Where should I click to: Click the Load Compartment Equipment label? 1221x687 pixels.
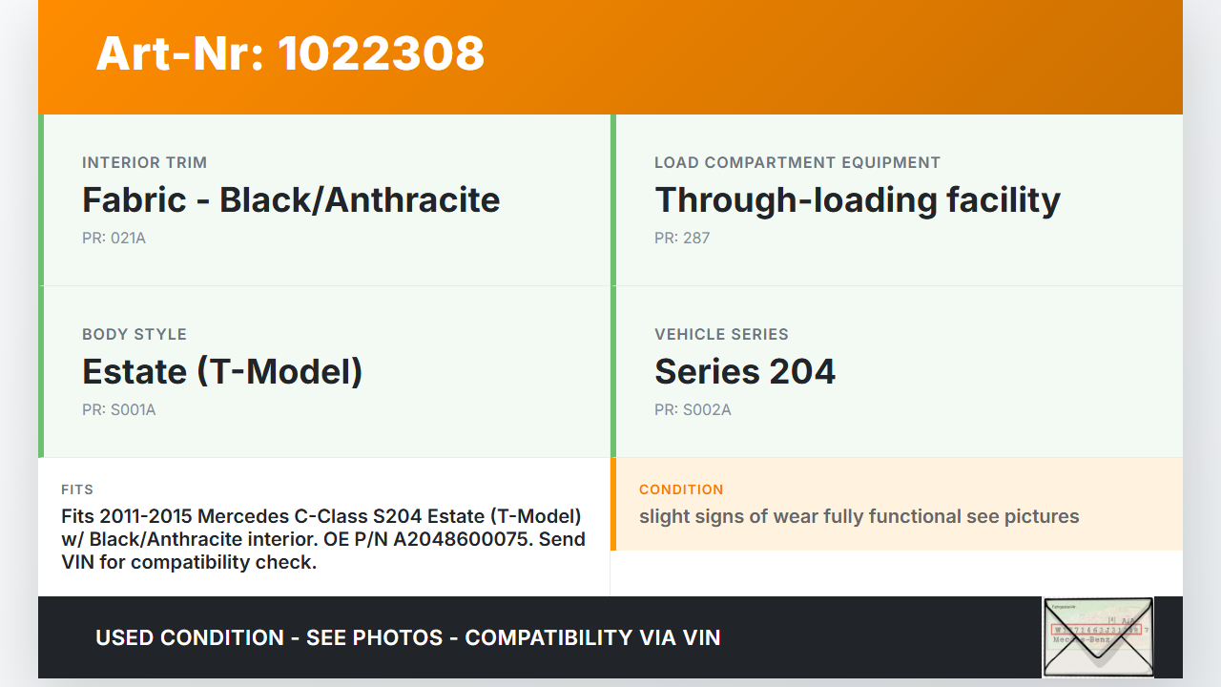pos(797,162)
